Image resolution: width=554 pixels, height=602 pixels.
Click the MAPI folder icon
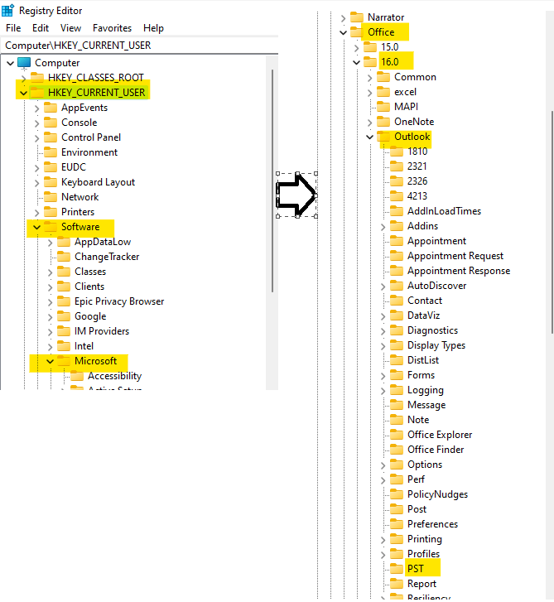383,106
